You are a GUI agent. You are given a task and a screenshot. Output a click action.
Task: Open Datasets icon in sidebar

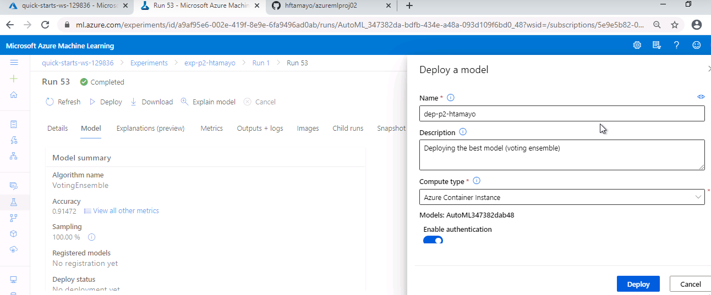click(14, 186)
